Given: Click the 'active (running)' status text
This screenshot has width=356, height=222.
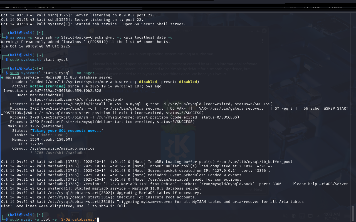Looking at the screenshot, I should tap(48, 86).
